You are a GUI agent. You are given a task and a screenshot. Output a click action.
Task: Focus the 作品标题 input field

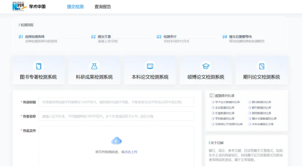pos(116,102)
